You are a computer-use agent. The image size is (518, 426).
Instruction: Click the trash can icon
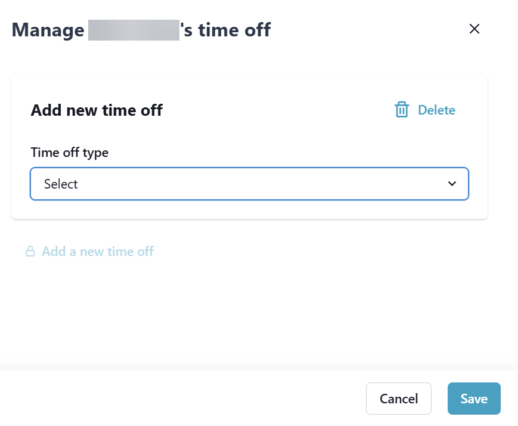(402, 110)
